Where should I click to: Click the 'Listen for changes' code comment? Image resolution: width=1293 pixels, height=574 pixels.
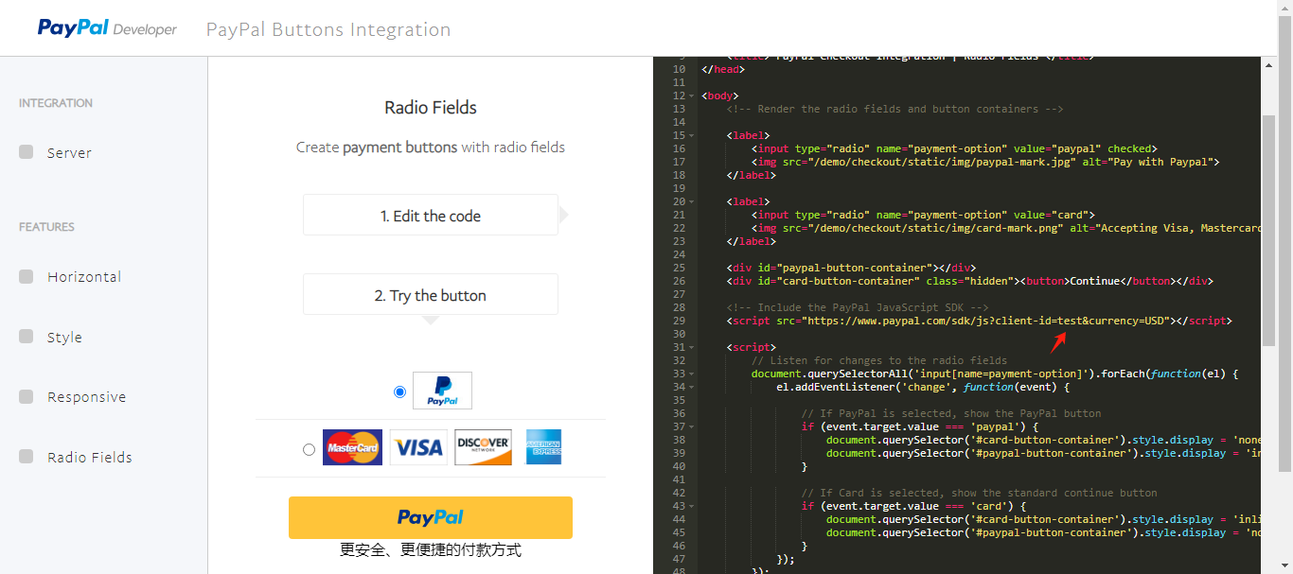pyautogui.click(x=879, y=360)
